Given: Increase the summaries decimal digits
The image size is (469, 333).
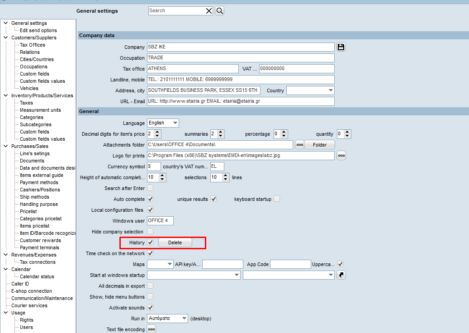Looking at the screenshot, I should click(221, 132).
